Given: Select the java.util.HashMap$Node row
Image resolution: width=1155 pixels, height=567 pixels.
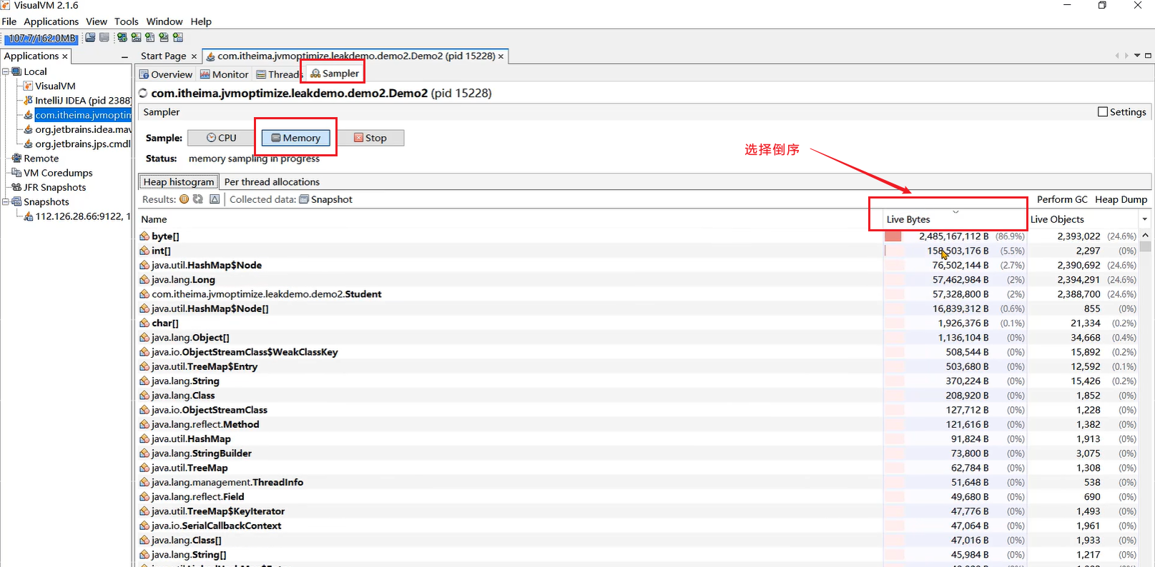Looking at the screenshot, I should [x=638, y=265].
